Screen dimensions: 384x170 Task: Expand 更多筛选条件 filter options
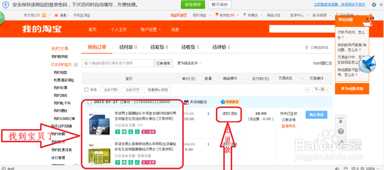[x=189, y=63]
